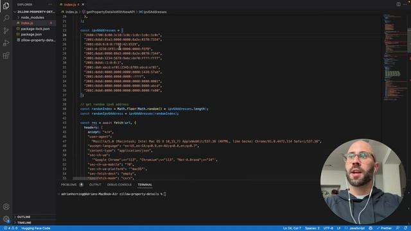Screen dimensions: 411x231
Task: Change indentation via Spaces: 2
Action: coord(312,228)
